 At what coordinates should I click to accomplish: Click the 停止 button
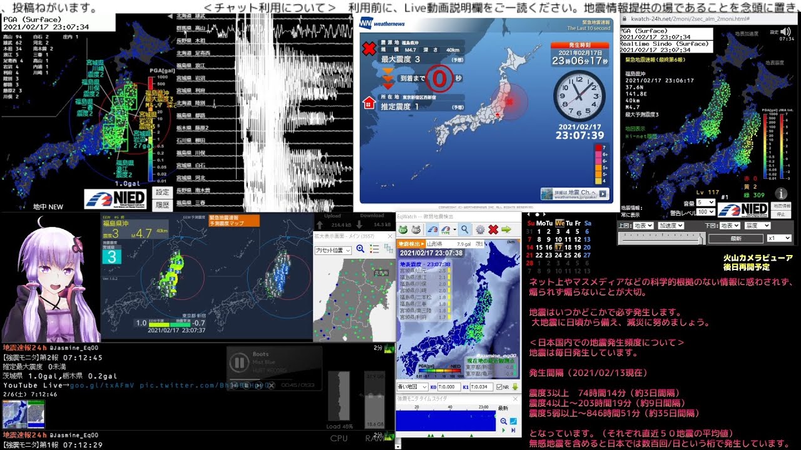[x=782, y=213]
